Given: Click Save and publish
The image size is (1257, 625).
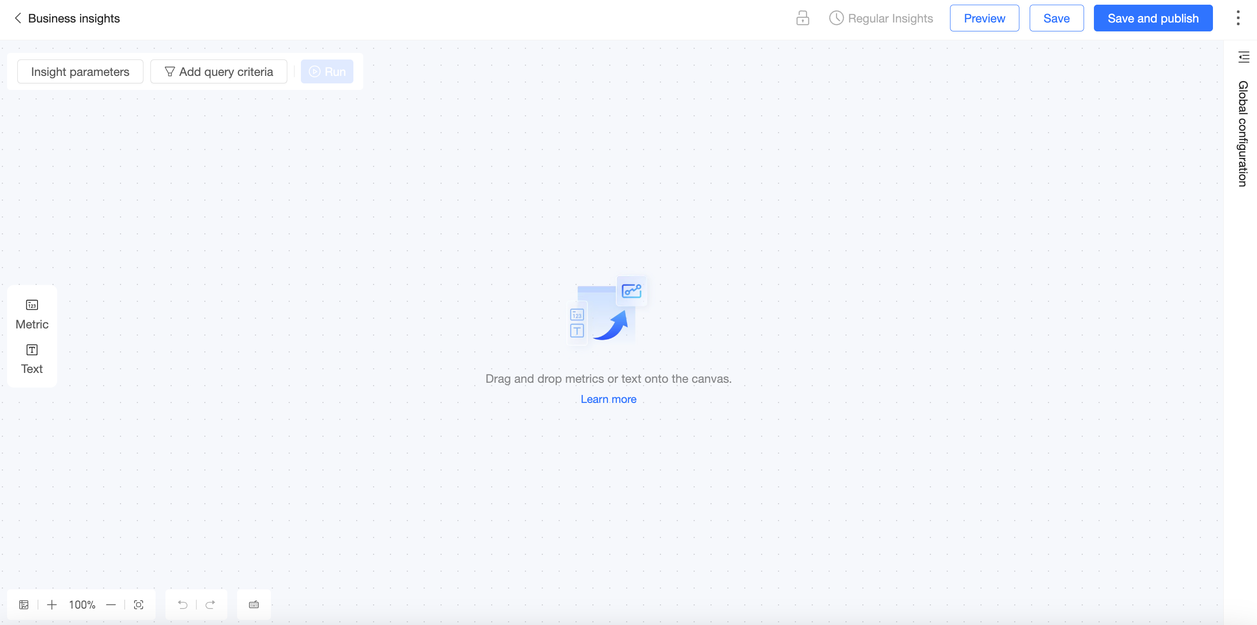Looking at the screenshot, I should pyautogui.click(x=1152, y=18).
